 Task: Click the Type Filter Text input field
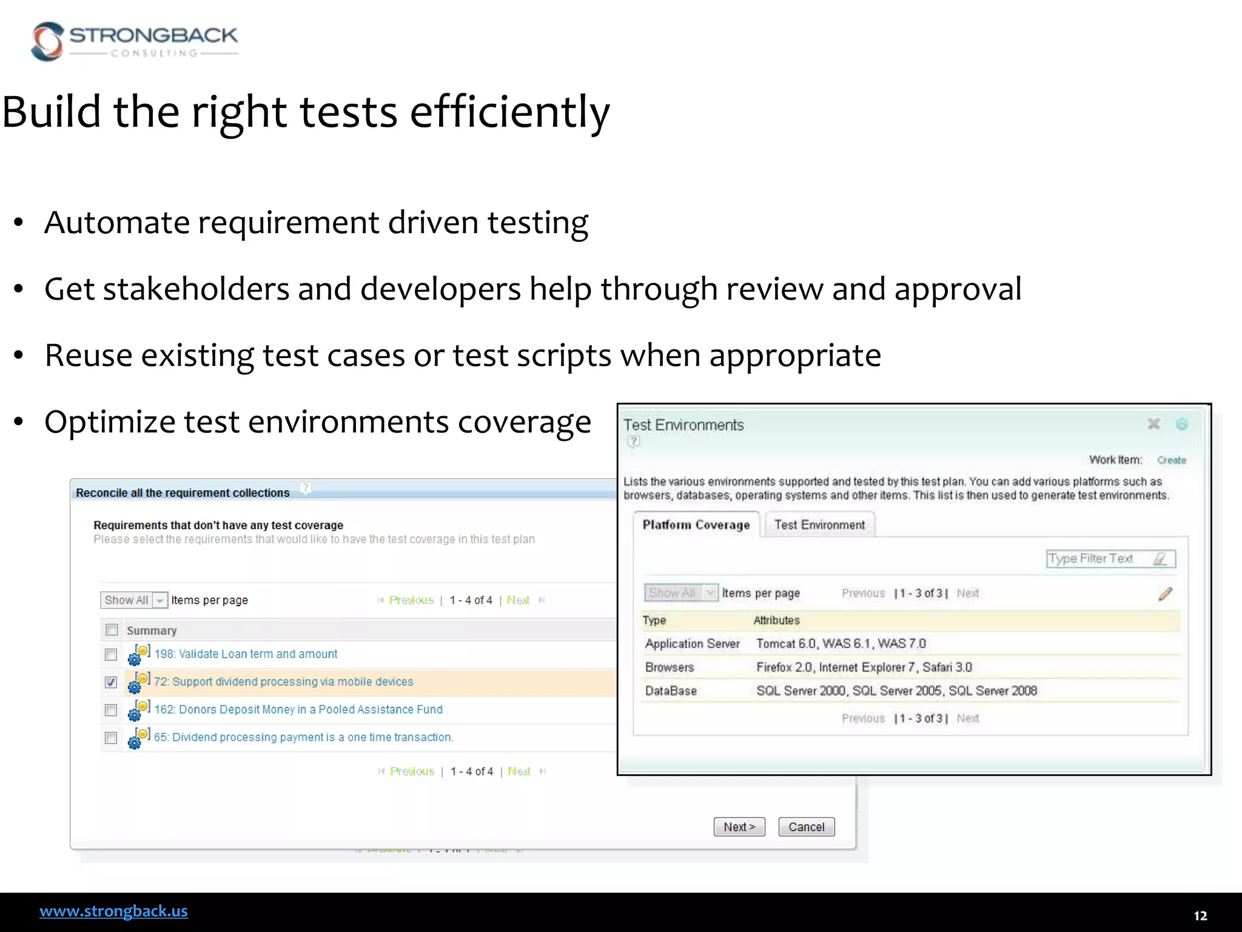tap(1111, 559)
